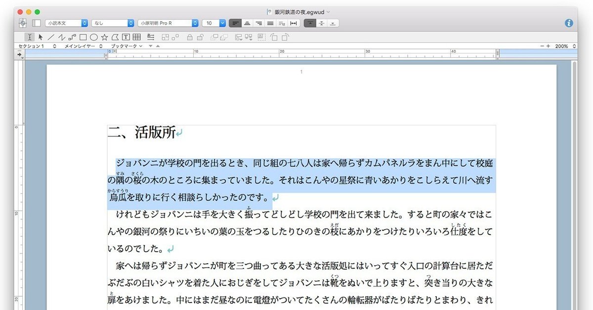This screenshot has width=593, height=310.
Task: Open the 小説本文 paragraph style dropdown
Action: 67,23
